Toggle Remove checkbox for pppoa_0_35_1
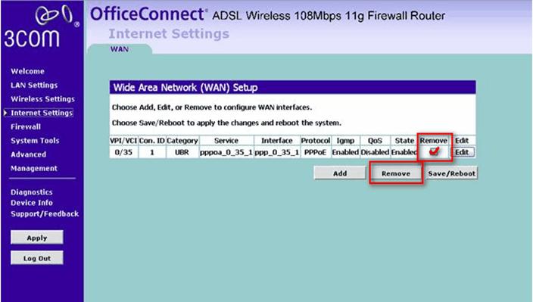The image size is (533, 302). [434, 151]
